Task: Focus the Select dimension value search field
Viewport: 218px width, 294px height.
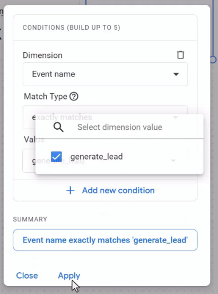Action: [x=119, y=127]
